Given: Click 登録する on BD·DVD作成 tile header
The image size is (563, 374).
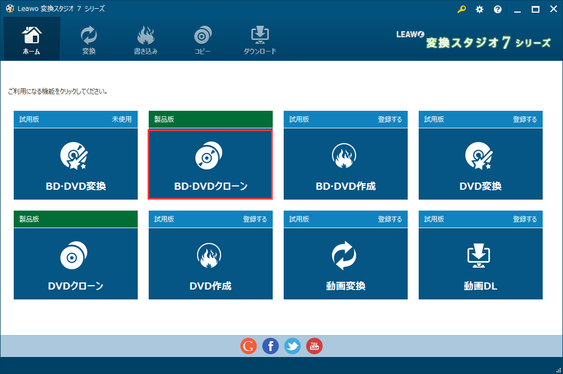Looking at the screenshot, I should tap(390, 120).
